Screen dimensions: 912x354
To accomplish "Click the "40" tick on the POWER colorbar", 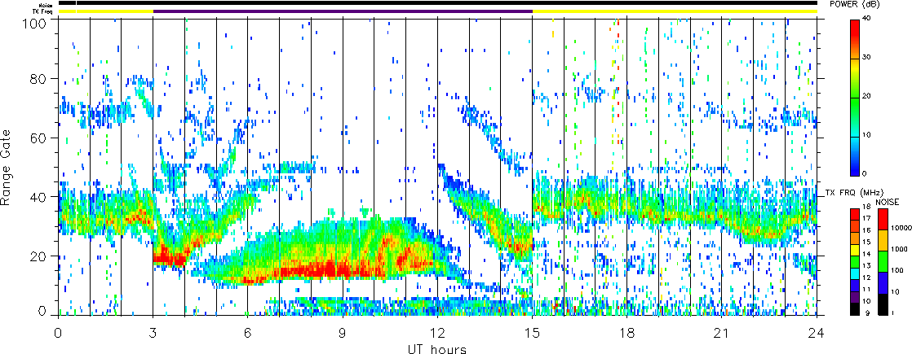I will pyautogui.click(x=866, y=20).
